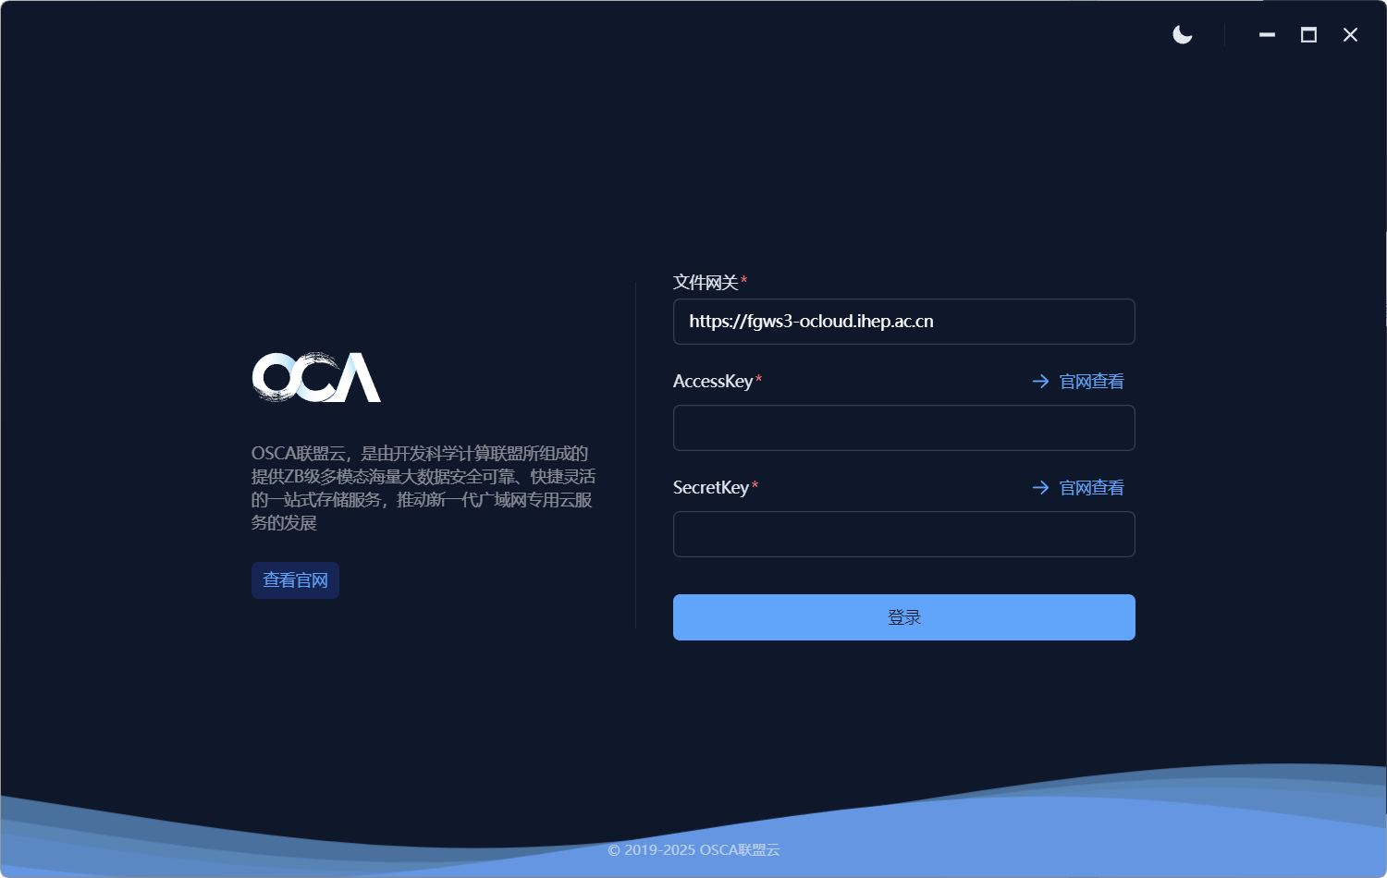
Task: Toggle the moon dark mode icon
Action: point(1182,35)
